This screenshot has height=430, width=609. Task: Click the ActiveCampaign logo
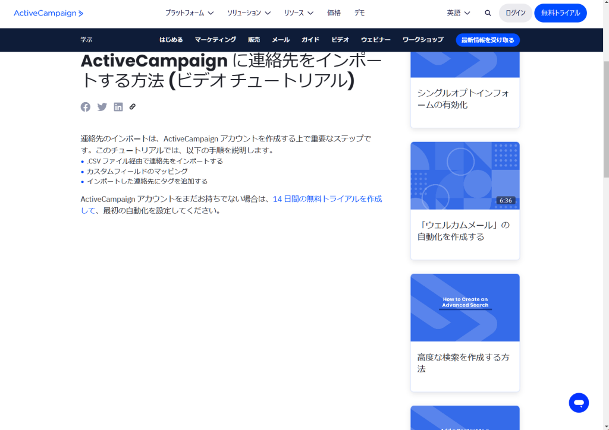49,13
